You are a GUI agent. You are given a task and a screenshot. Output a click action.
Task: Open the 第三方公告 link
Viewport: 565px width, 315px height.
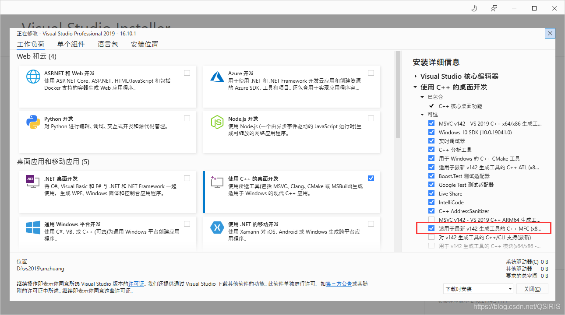click(339, 284)
